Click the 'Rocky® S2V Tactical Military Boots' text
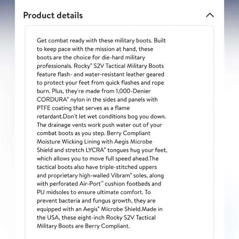Image resolution: width=239 pixels, height=239 pixels. coord(119,66)
